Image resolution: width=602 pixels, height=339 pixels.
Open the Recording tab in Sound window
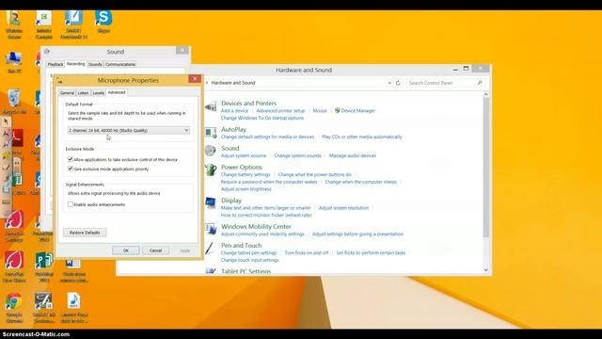pos(75,64)
